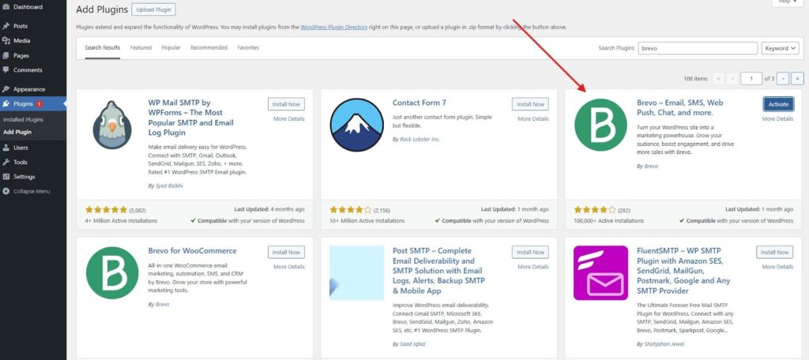Click the Search Plugins text field

[x=697, y=48]
